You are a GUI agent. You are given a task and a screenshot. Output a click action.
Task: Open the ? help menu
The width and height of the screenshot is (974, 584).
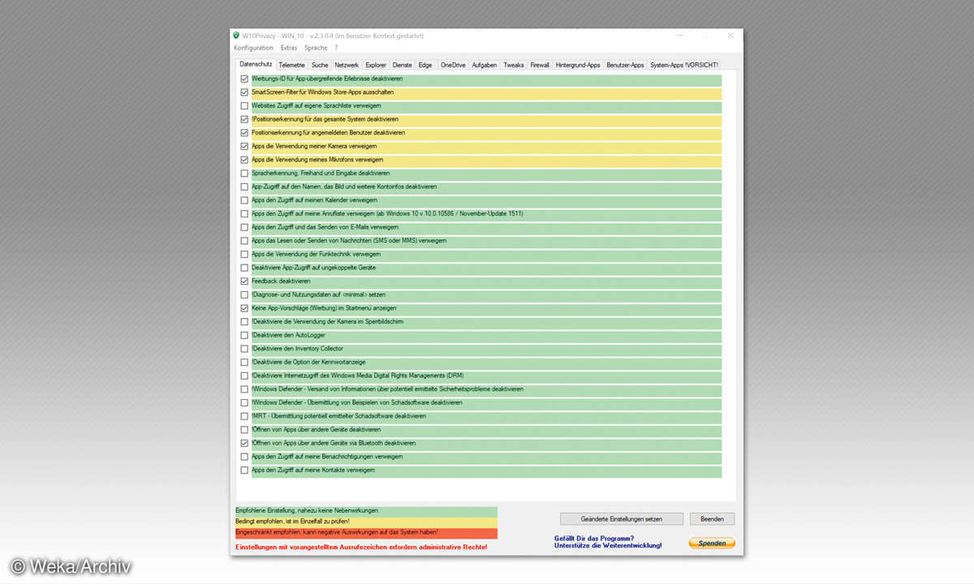(336, 48)
